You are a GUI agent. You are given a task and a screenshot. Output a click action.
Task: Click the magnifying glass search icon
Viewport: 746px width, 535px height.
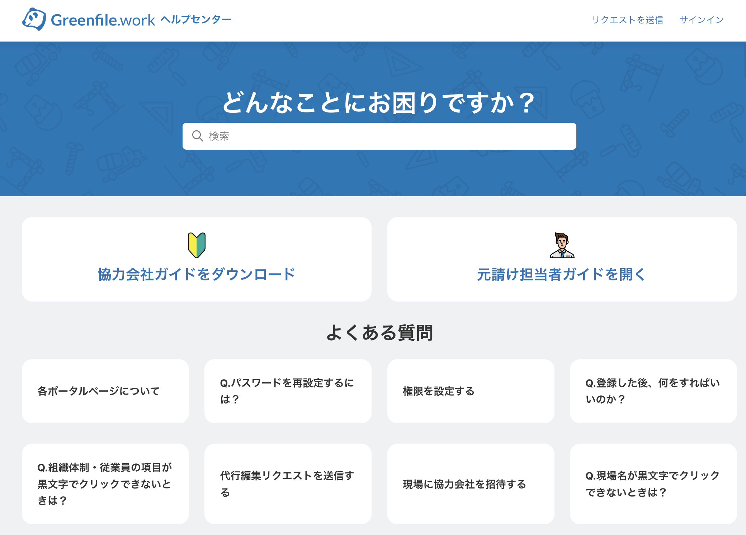pos(198,136)
